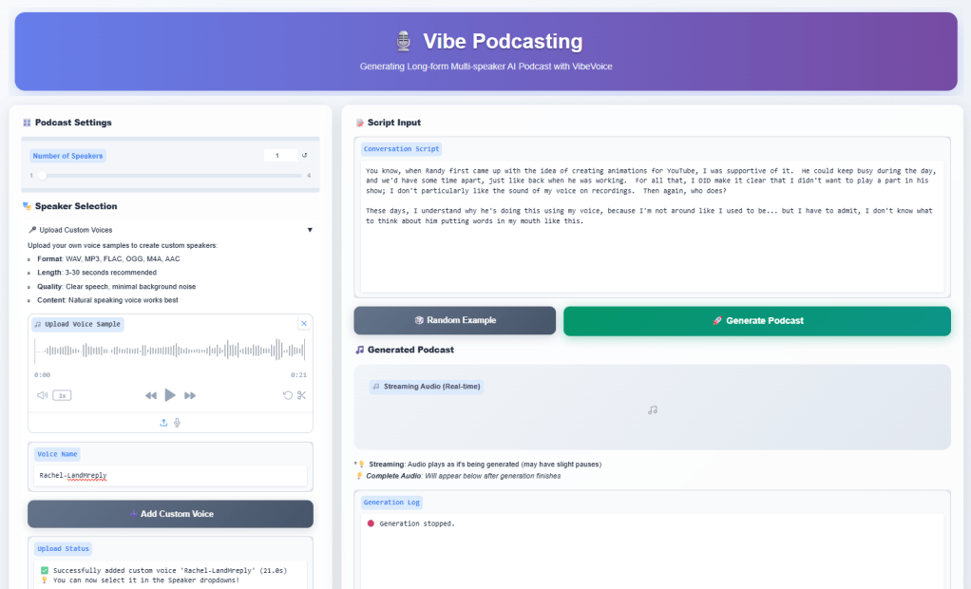Change playback speed with 1x button
971x589 pixels.
pos(62,395)
